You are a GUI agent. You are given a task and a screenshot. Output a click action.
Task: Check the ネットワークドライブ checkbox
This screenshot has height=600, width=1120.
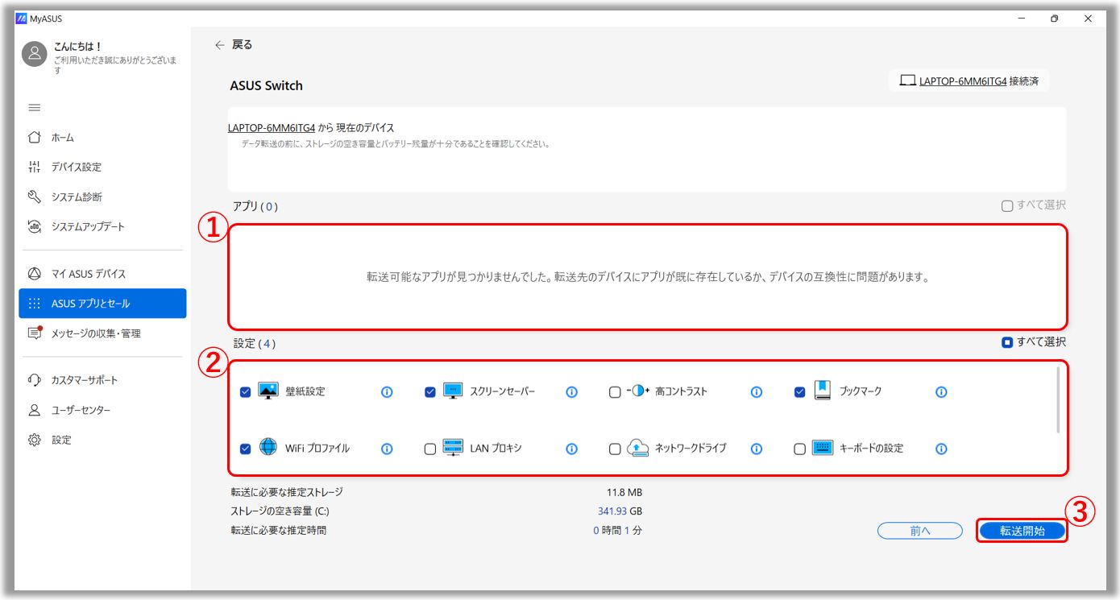pos(615,449)
